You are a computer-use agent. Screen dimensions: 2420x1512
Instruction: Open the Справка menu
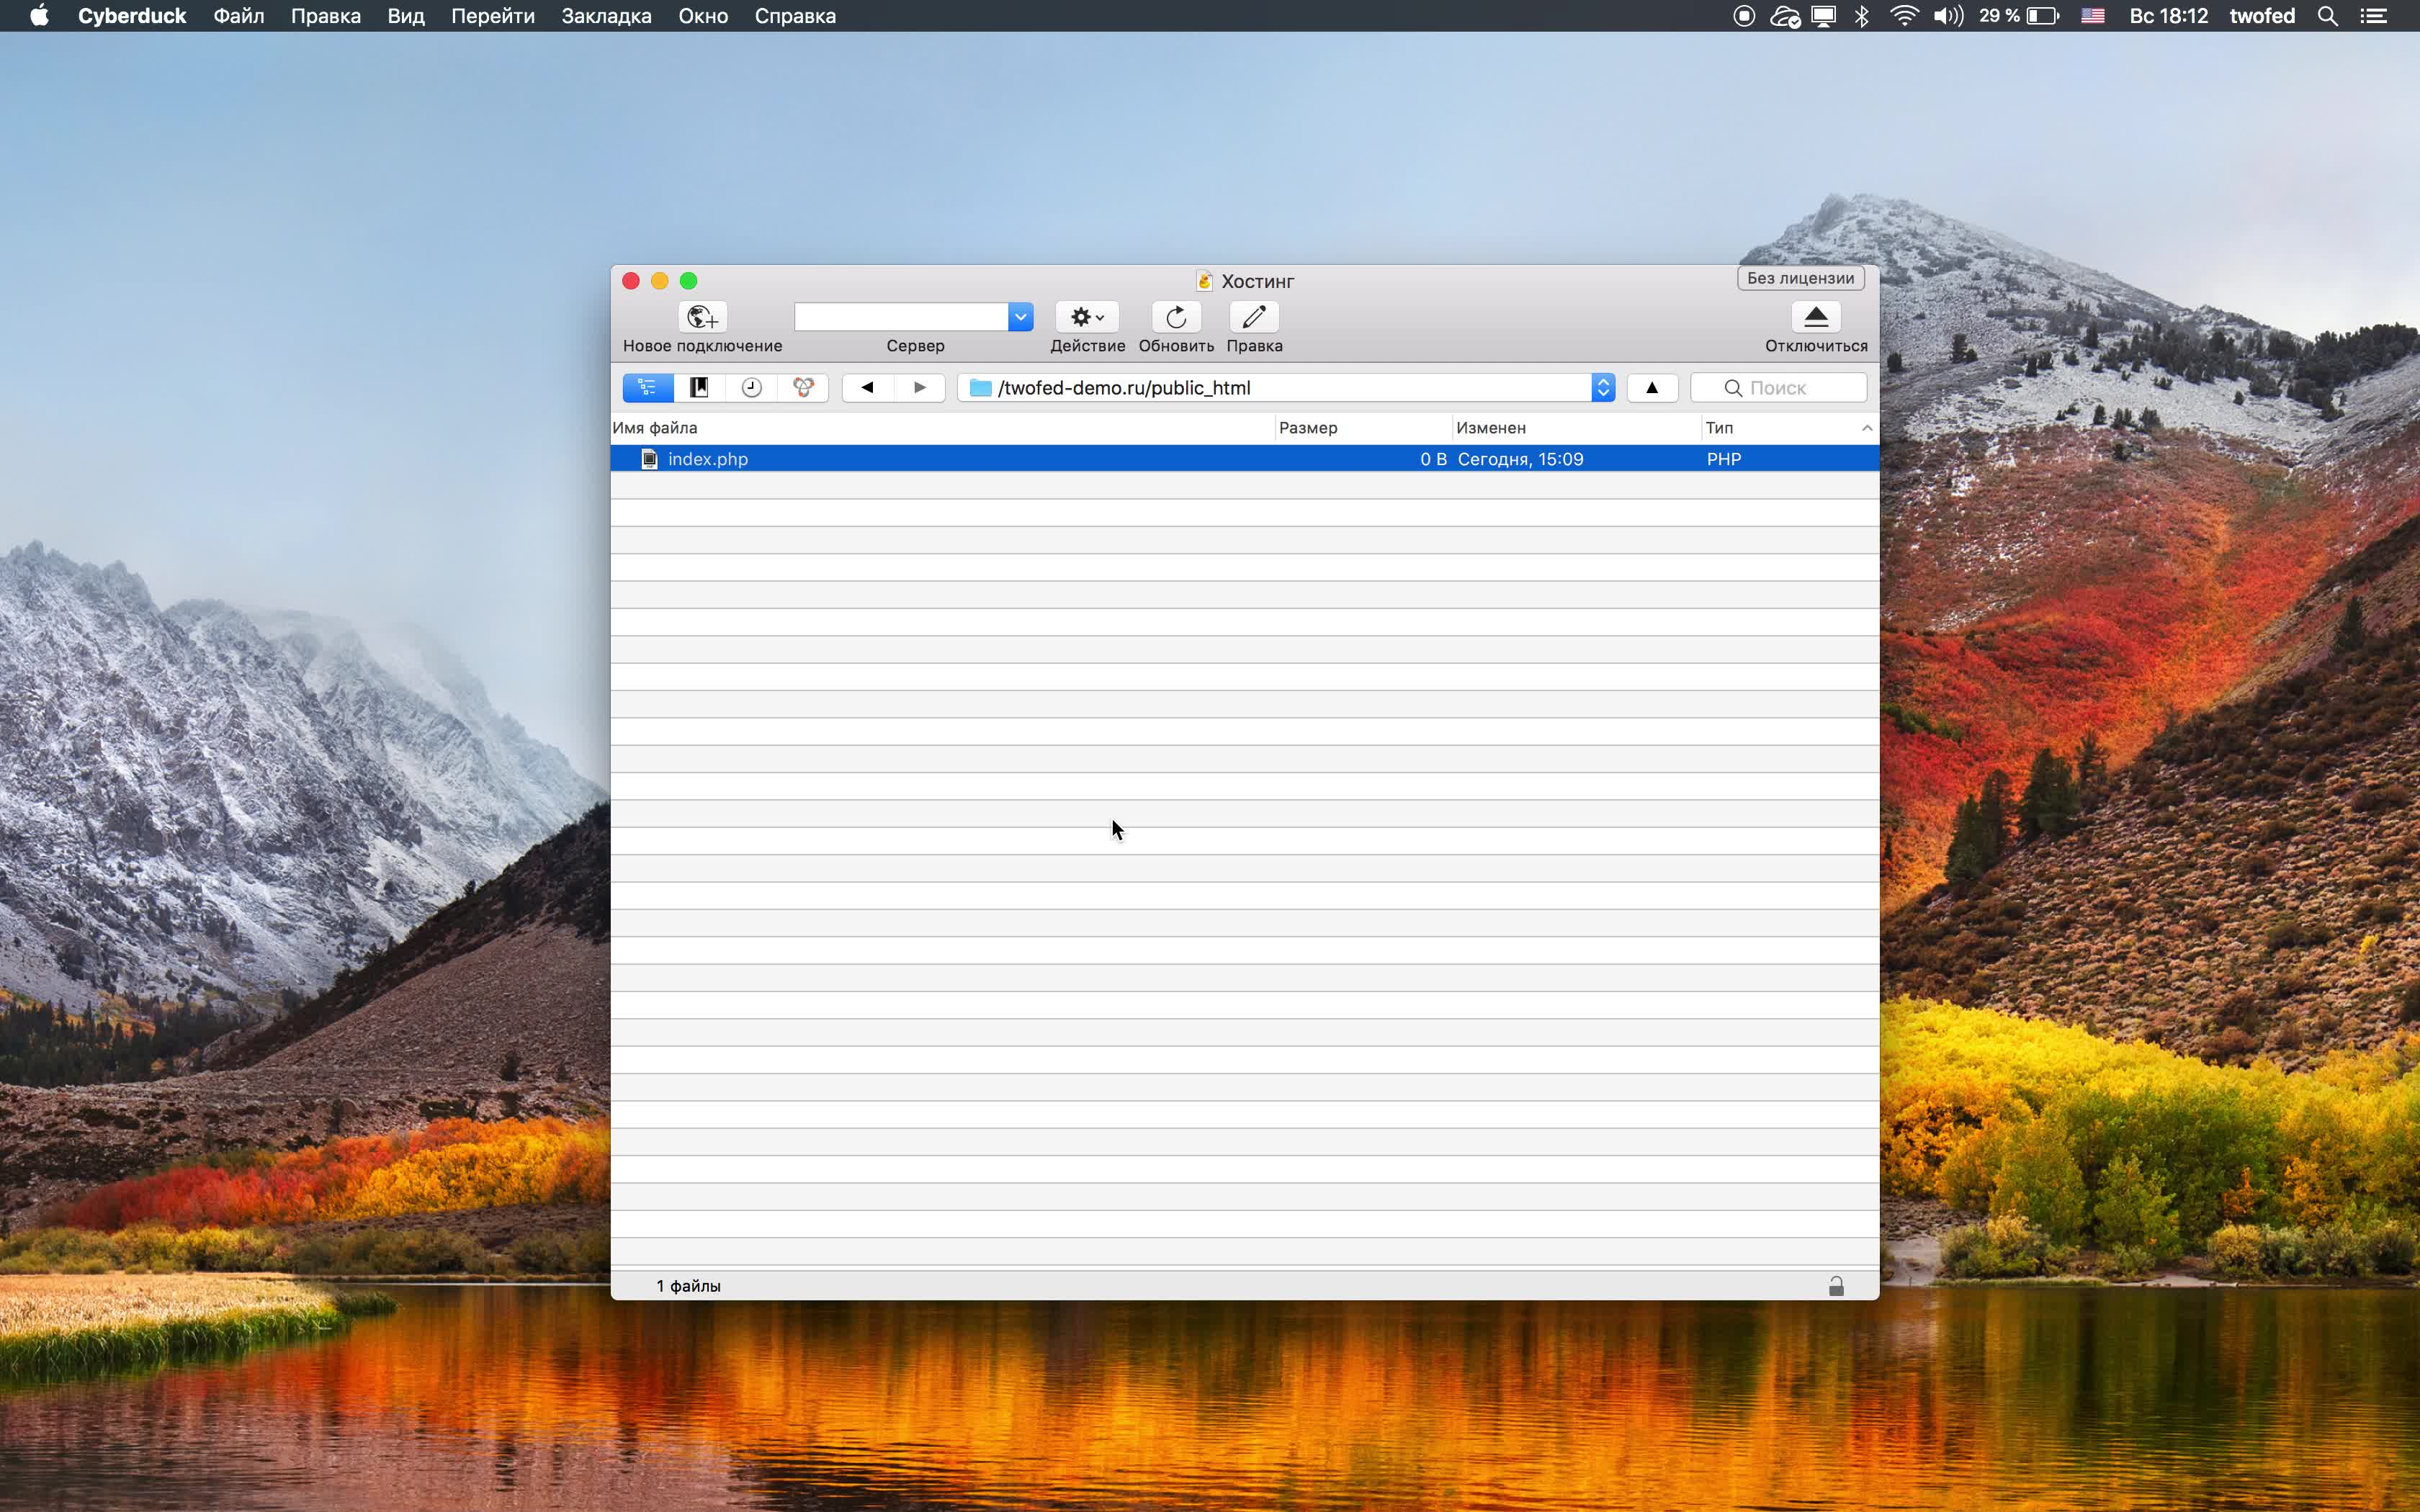[795, 16]
